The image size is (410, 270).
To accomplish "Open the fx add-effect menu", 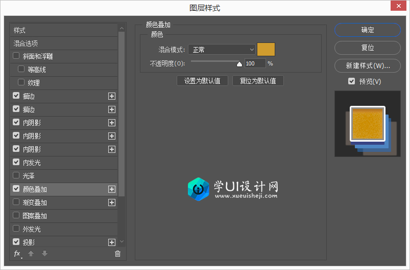I will [x=17, y=254].
